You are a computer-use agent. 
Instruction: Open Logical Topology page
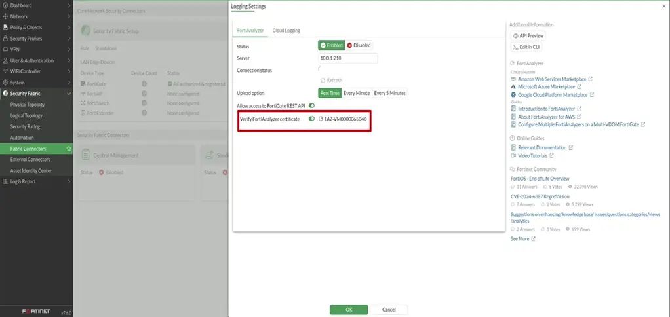click(26, 116)
